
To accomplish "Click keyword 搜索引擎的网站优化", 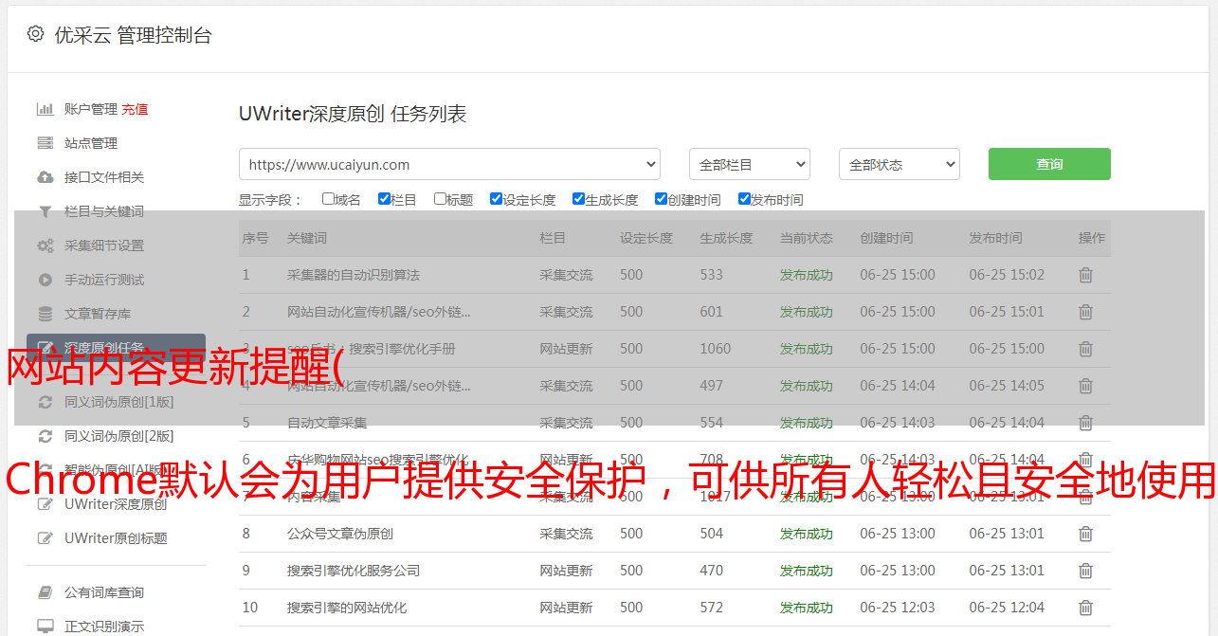I will tap(347, 608).
